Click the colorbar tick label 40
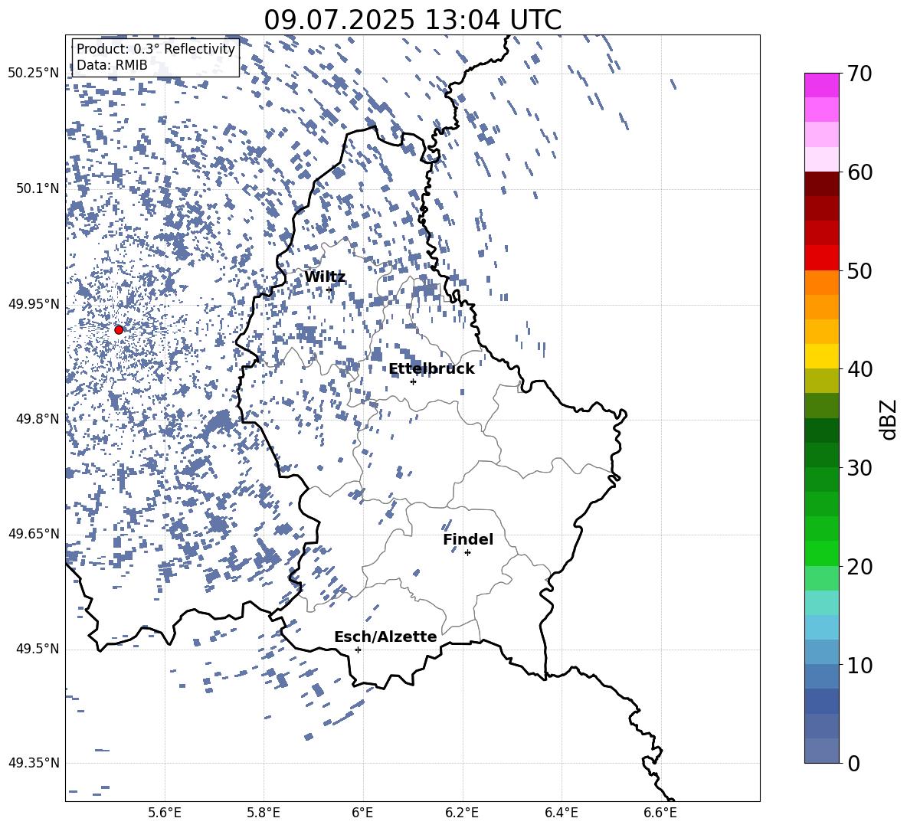The height and width of the screenshot is (828, 907). click(x=860, y=369)
